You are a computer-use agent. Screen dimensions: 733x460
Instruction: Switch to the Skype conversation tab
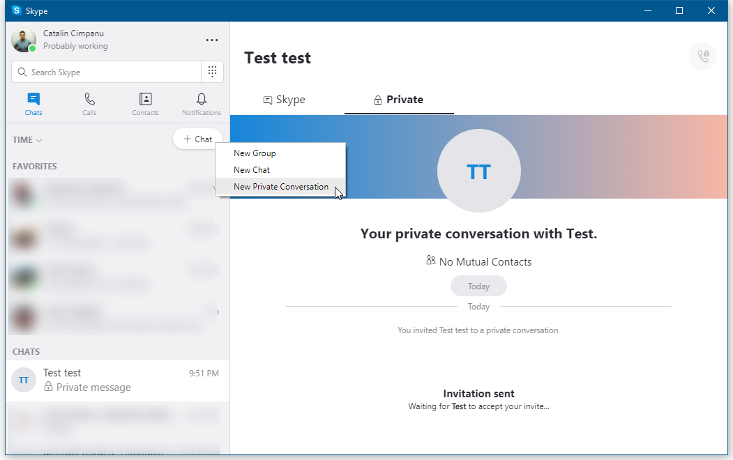click(x=285, y=100)
